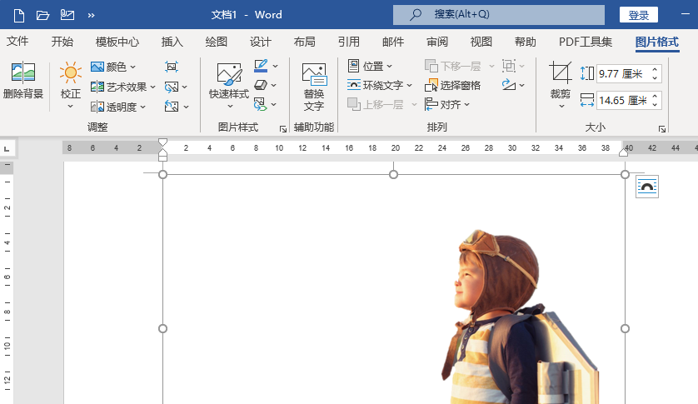Expand the Position (位置) dropdown
698x404 pixels.
370,66
